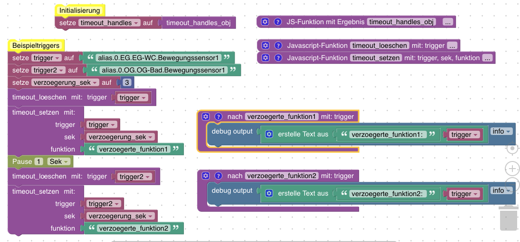The height and width of the screenshot is (242, 520).
Task: Show help for timeout_handles_obj JS function
Action: click(278, 22)
